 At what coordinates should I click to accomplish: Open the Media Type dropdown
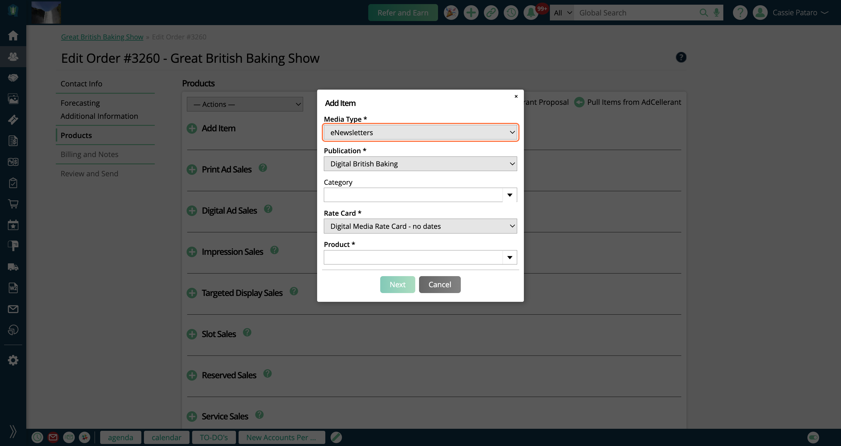click(x=420, y=133)
